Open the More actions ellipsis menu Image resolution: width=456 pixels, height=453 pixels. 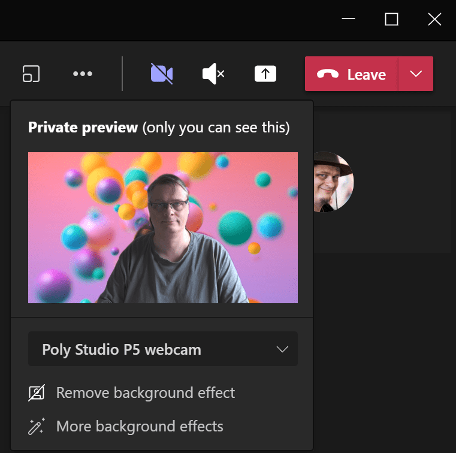[x=82, y=74]
